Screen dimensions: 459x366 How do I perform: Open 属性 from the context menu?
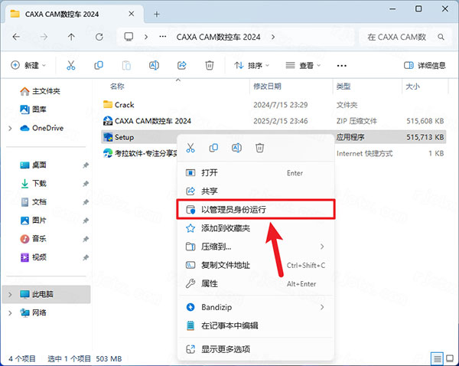tap(256, 283)
